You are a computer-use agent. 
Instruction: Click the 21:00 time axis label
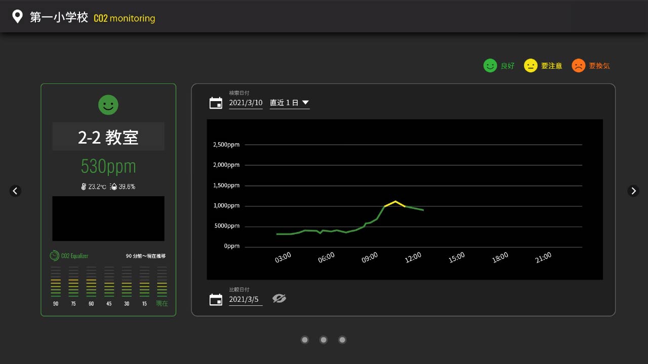coord(543,257)
